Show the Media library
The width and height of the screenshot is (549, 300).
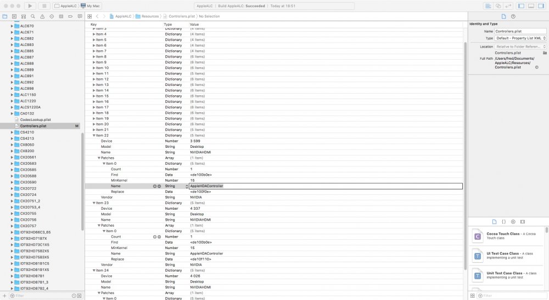(523, 222)
